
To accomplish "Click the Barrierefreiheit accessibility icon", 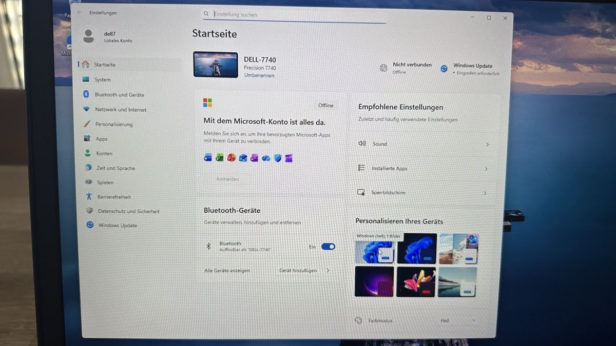I will [89, 196].
